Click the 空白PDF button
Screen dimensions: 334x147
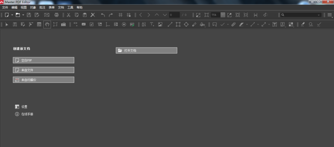coord(43,60)
